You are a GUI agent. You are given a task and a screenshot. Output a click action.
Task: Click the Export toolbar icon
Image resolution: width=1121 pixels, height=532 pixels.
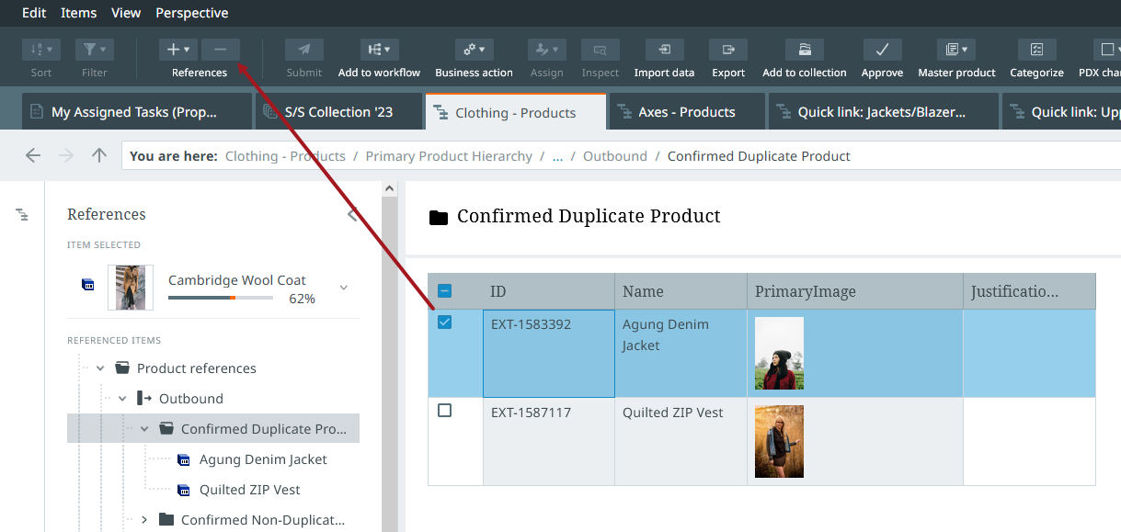(x=728, y=50)
